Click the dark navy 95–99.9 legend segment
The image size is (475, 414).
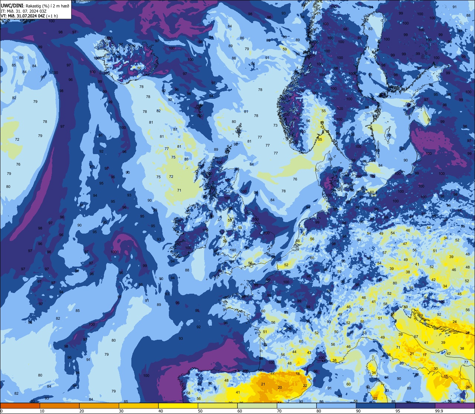415,405
